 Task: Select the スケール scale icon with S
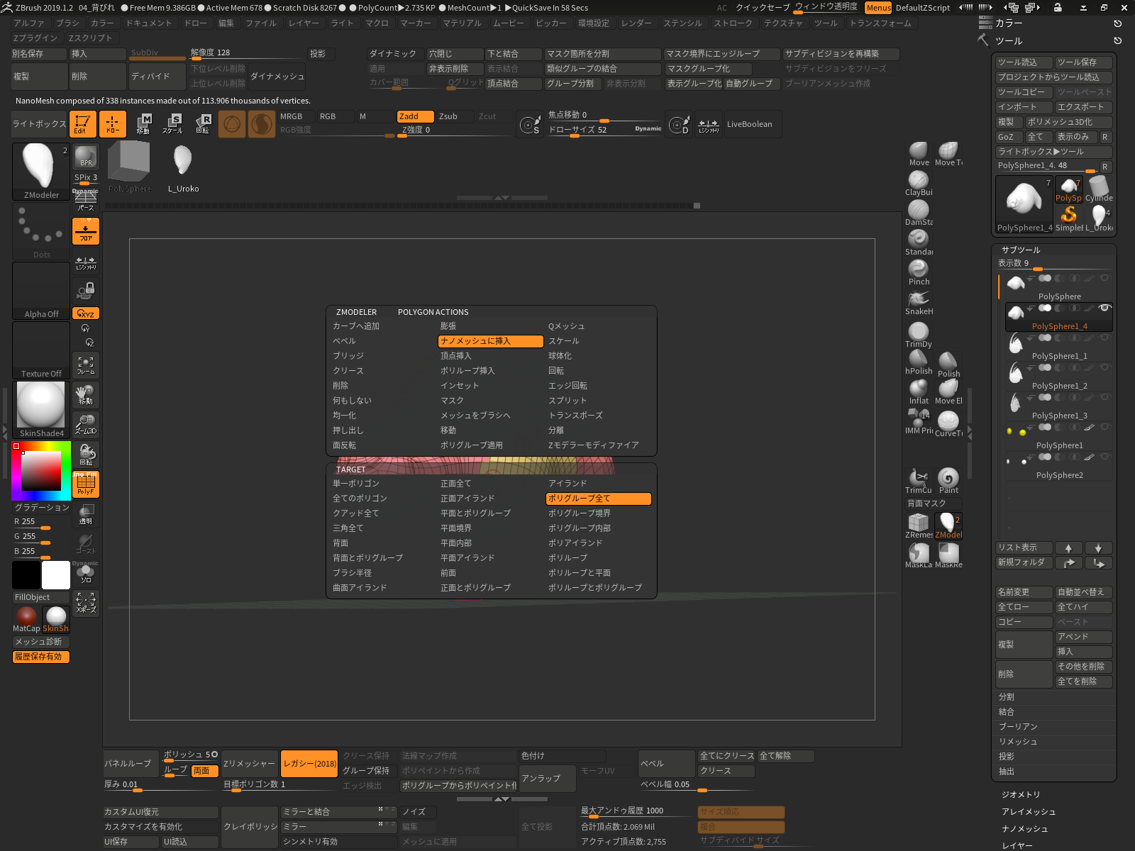point(172,124)
